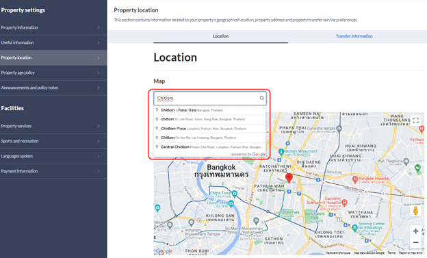Click the Samitivej Sukhumvit Hospital marker
Image resolution: width=427 pixels, height=258 pixels.
pyautogui.click(x=344, y=203)
